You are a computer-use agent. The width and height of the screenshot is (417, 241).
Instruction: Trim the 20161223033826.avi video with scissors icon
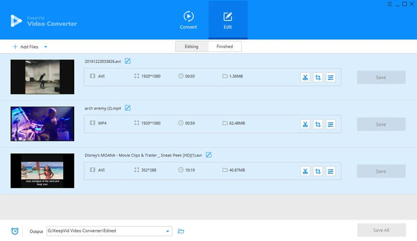[305, 77]
